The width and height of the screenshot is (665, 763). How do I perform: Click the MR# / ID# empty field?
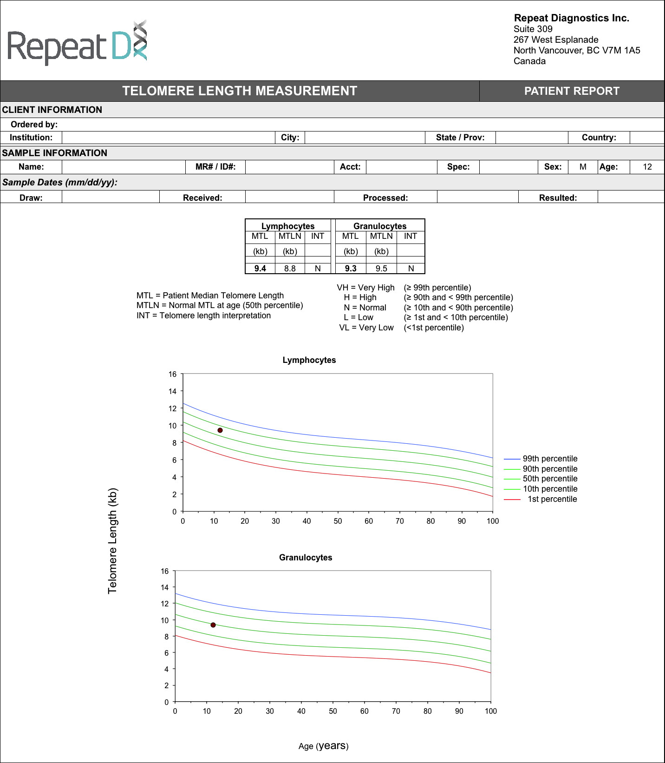pos(289,167)
